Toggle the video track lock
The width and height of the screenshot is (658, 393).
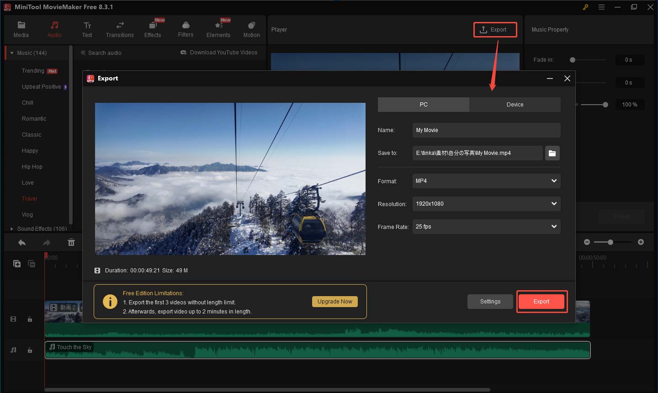coord(30,319)
